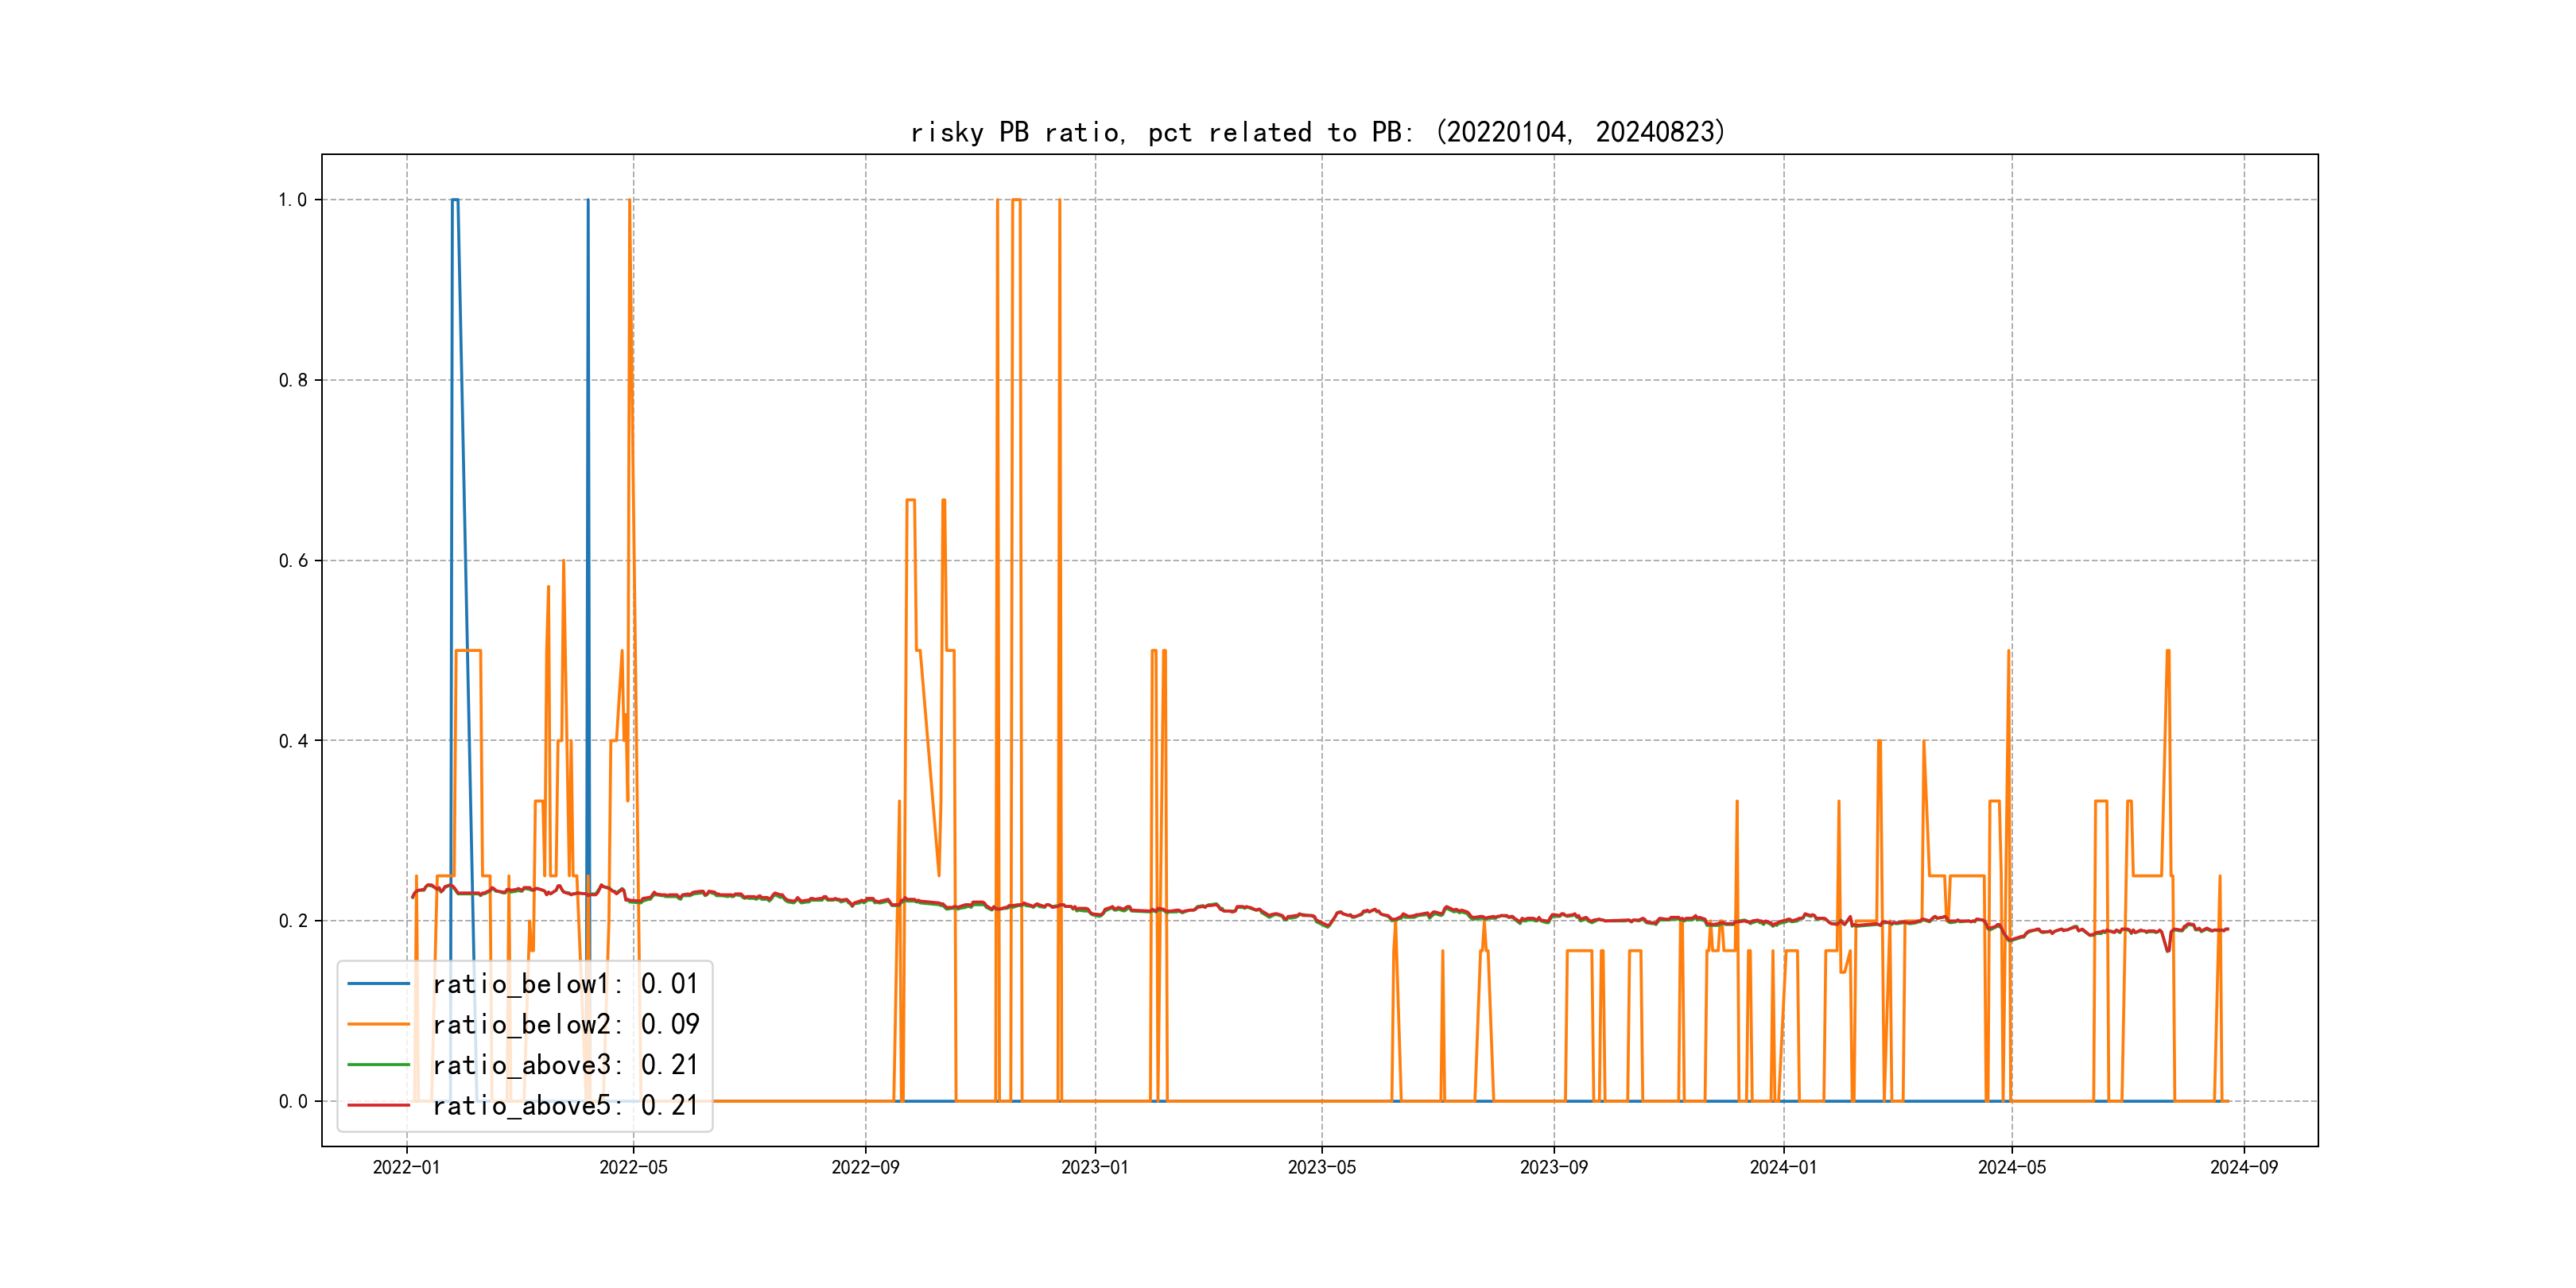This screenshot has width=2576, height=1288.
Task: Click the orange ratio_below2 legend line
Action: (378, 1024)
